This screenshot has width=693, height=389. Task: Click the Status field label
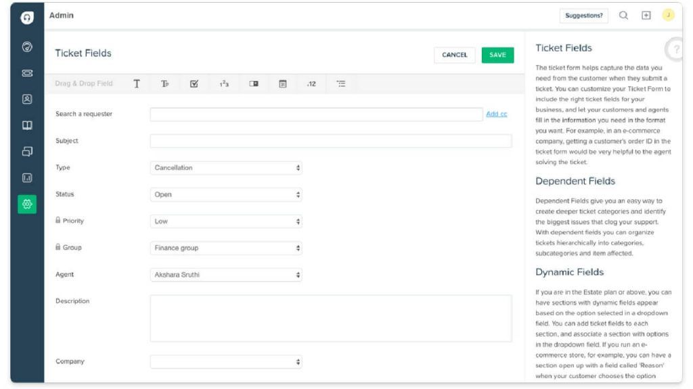64,194
